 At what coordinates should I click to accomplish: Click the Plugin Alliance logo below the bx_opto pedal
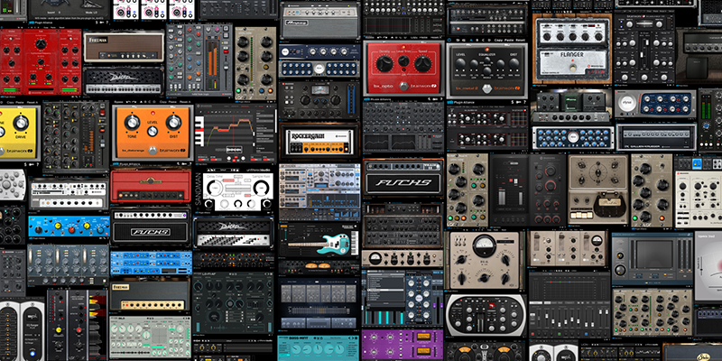click(x=376, y=98)
